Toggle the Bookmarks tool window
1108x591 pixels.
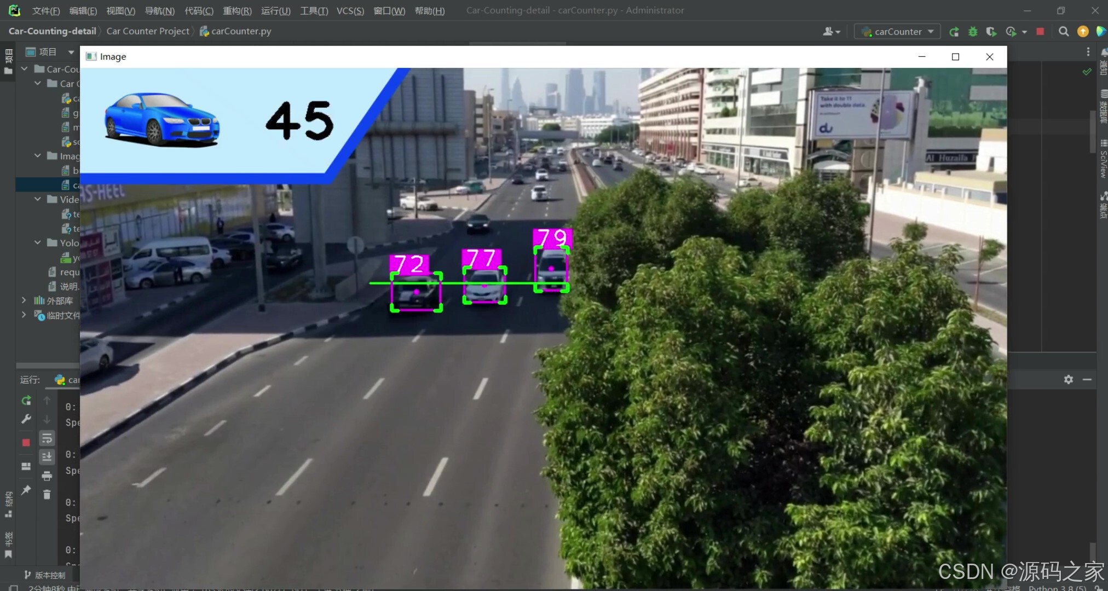click(x=8, y=544)
